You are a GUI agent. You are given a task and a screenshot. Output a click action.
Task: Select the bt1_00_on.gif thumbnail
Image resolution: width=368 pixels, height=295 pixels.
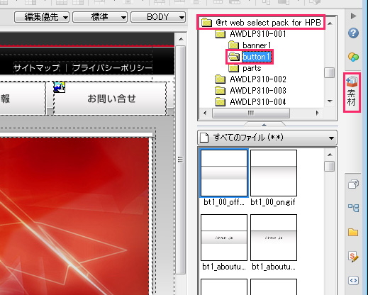(274, 177)
